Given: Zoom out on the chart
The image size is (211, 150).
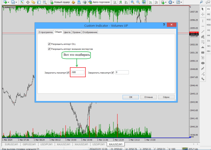Looking at the screenshot, I should coord(138,2).
